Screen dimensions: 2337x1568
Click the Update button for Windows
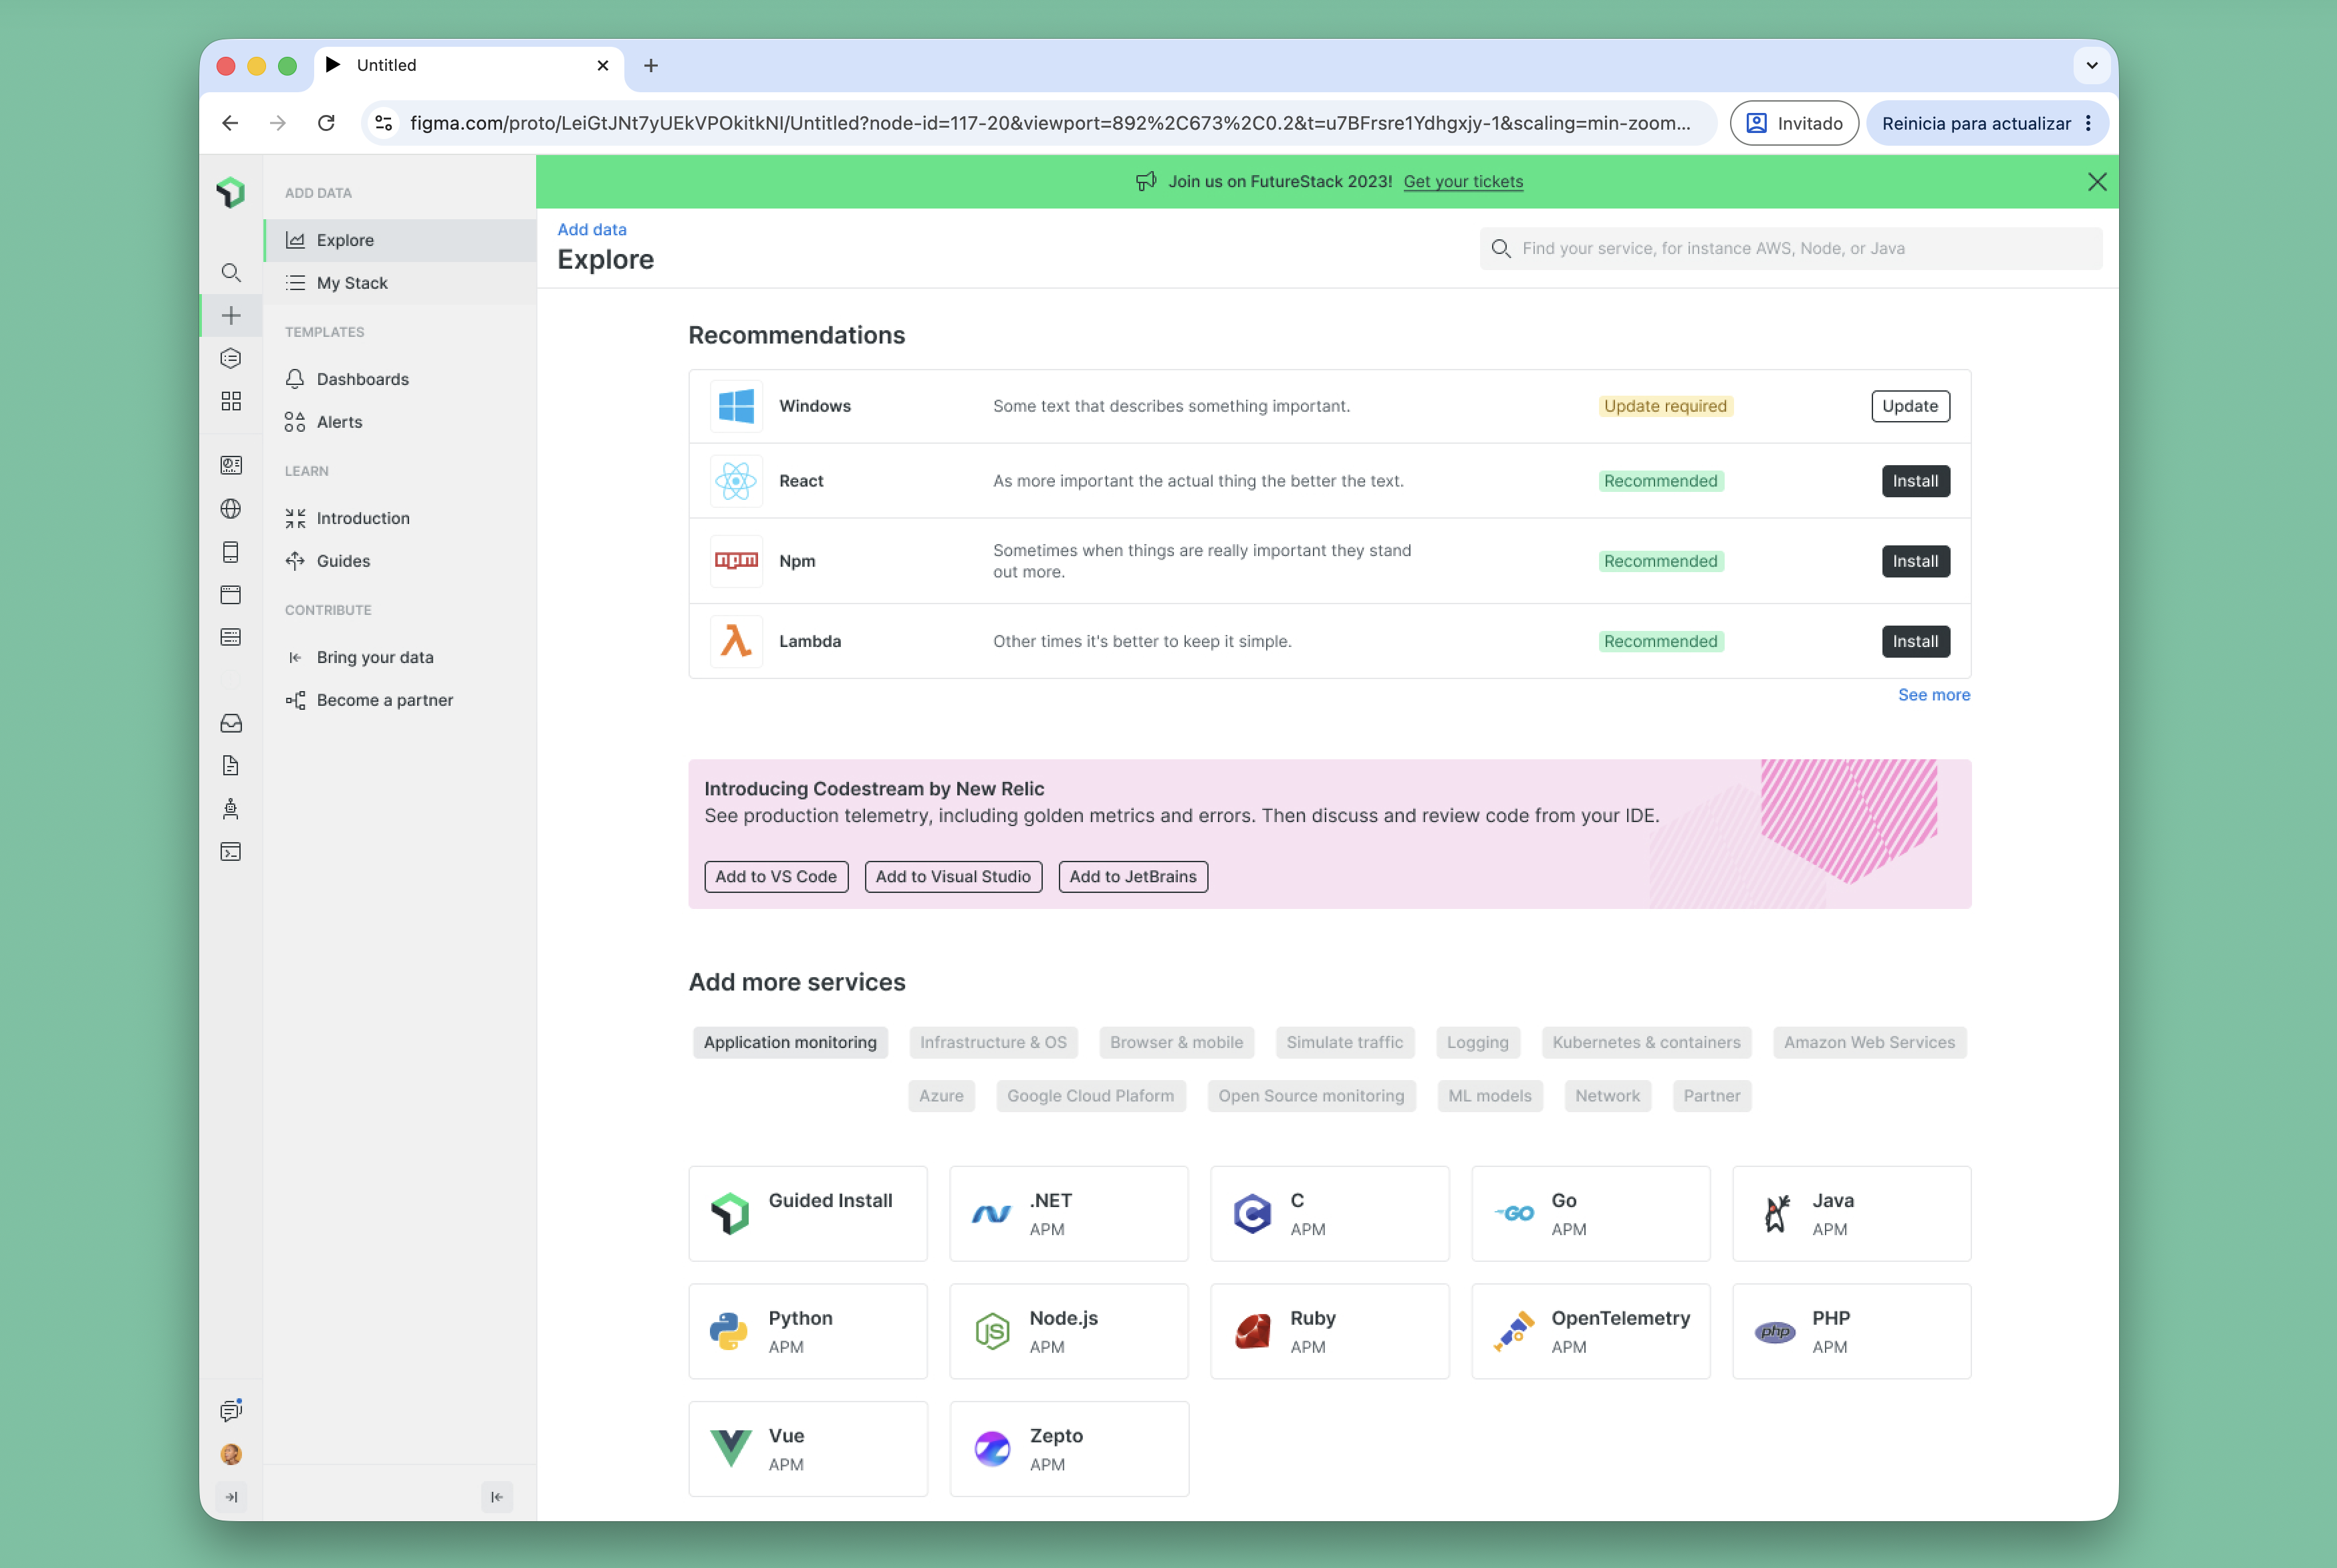(1910, 406)
